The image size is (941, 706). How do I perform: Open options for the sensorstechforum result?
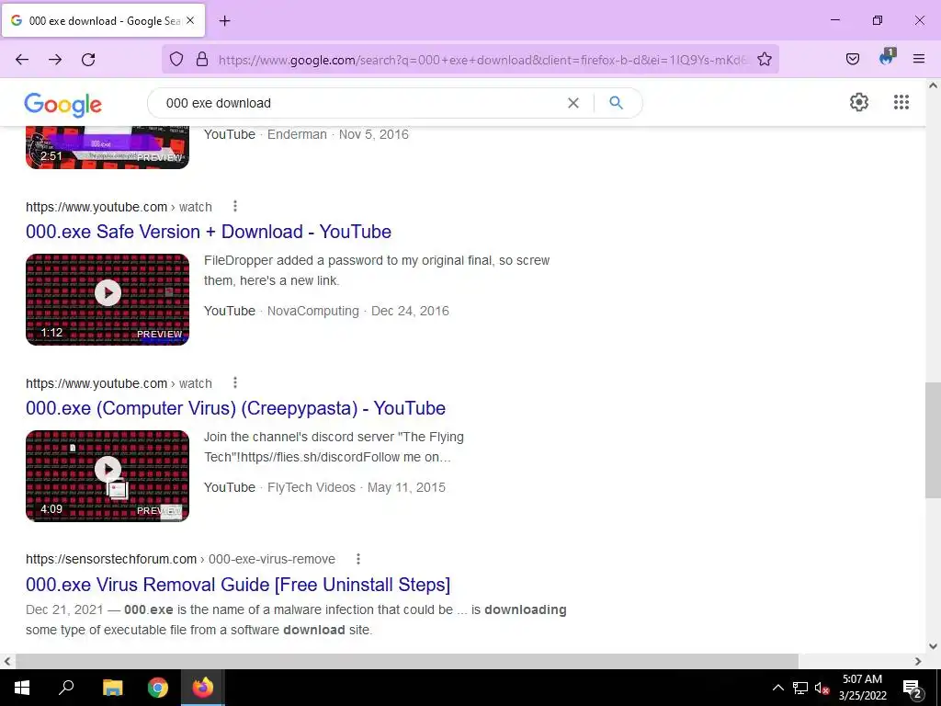coord(358,559)
